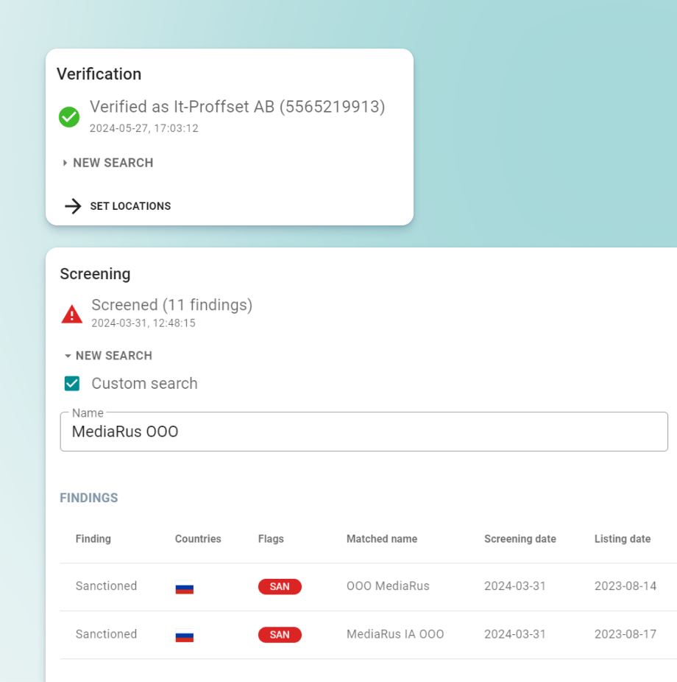Select matched name OOO MediaRus
Viewport: 677px width, 682px height.
pyautogui.click(x=388, y=586)
